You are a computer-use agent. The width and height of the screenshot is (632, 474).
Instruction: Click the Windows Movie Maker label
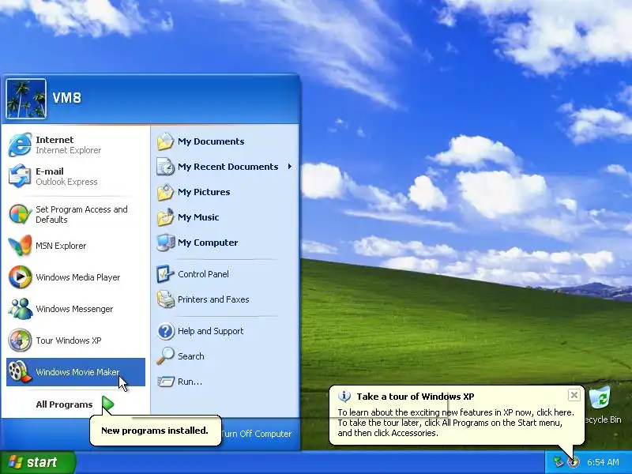tap(77, 371)
